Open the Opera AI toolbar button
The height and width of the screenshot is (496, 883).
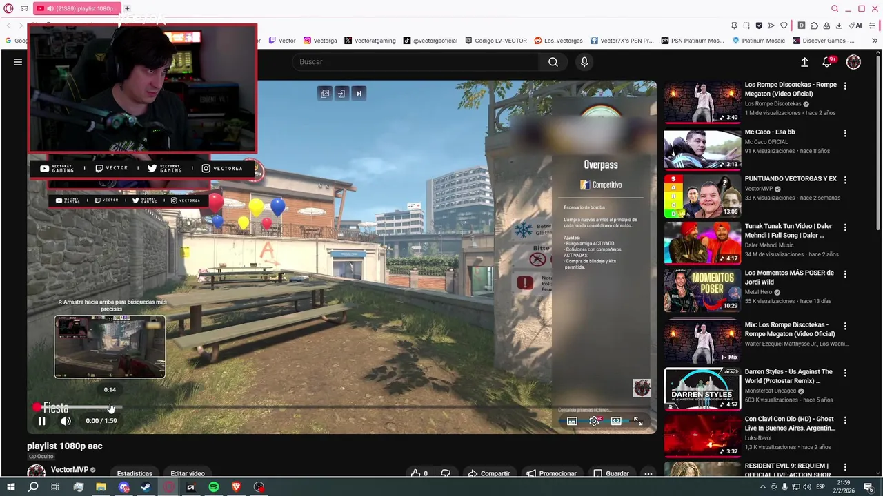coord(855,25)
